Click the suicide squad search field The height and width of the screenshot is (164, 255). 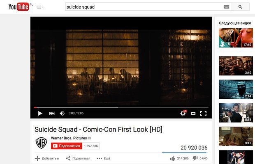pyautogui.click(x=144, y=7)
